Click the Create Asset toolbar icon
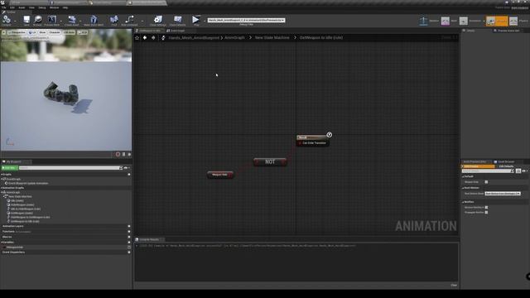This screenshot has width=530, height=298. coord(71,20)
